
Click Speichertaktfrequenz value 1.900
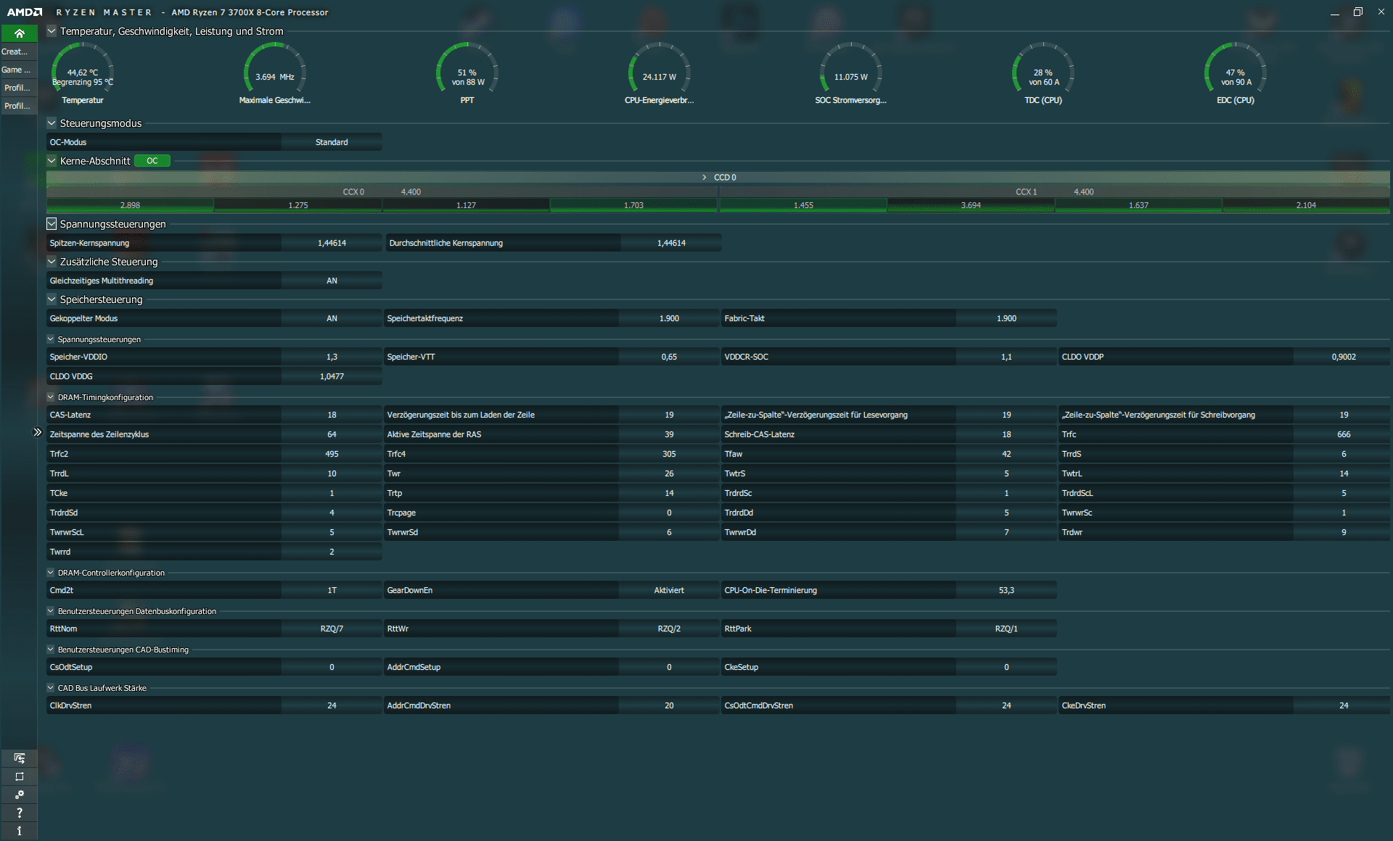669,318
